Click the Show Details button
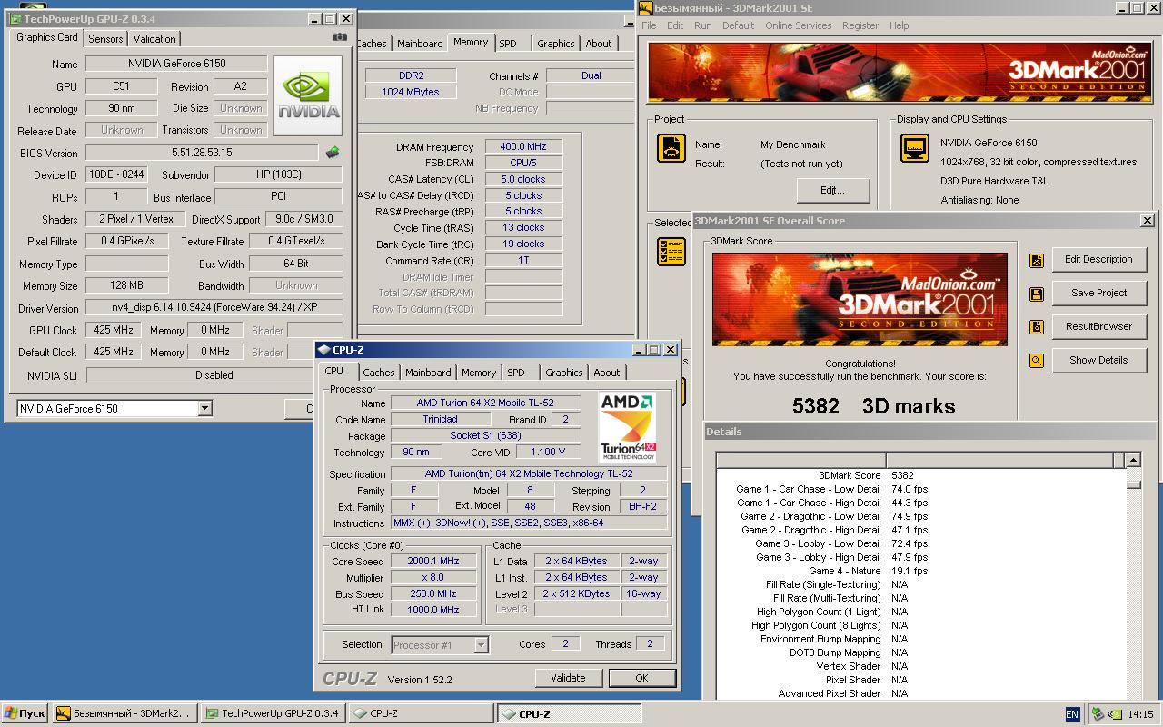The width and height of the screenshot is (1163, 727). click(1099, 361)
